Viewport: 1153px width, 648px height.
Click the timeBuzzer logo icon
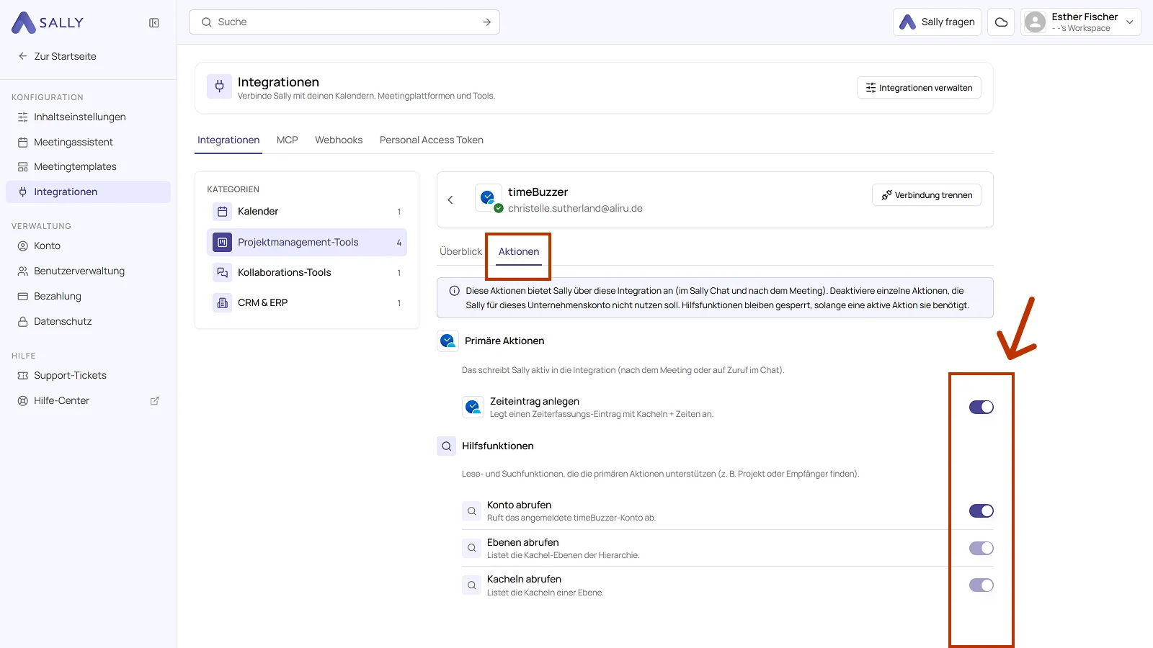[x=488, y=197]
